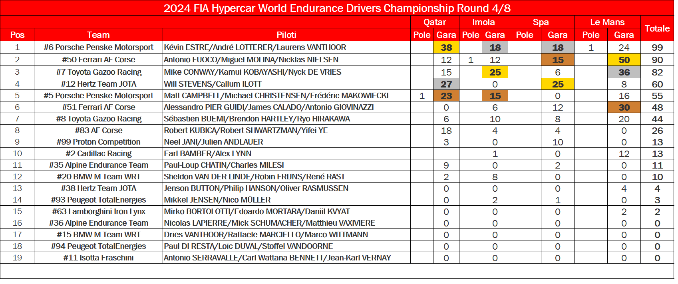Viewport: 678px width, 284px height.
Task: Click the 'Pos' column header
Action: pyautogui.click(x=17, y=35)
